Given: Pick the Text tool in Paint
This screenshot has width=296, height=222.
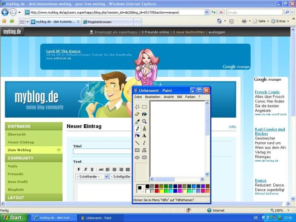Looking at the screenshot, I should (144, 136).
